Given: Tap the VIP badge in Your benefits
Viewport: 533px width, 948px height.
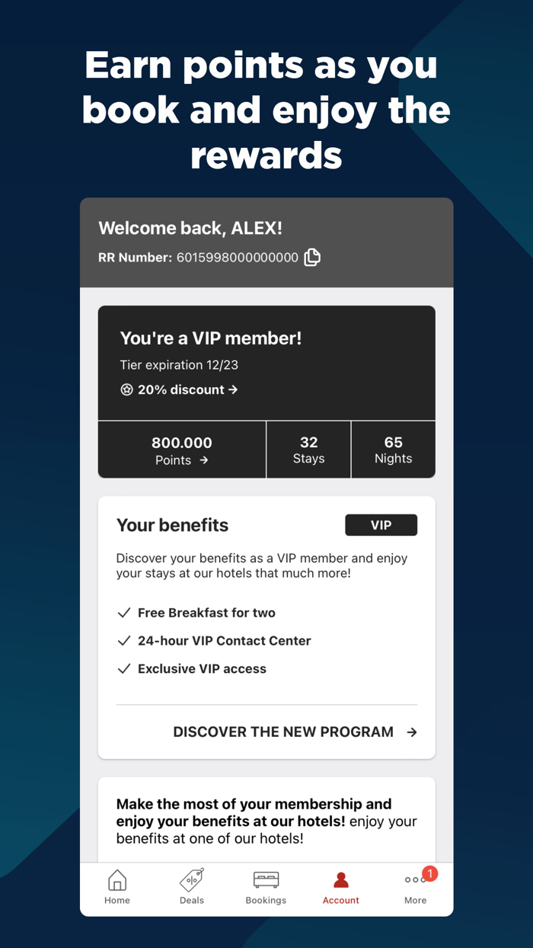Looking at the screenshot, I should pos(381,525).
